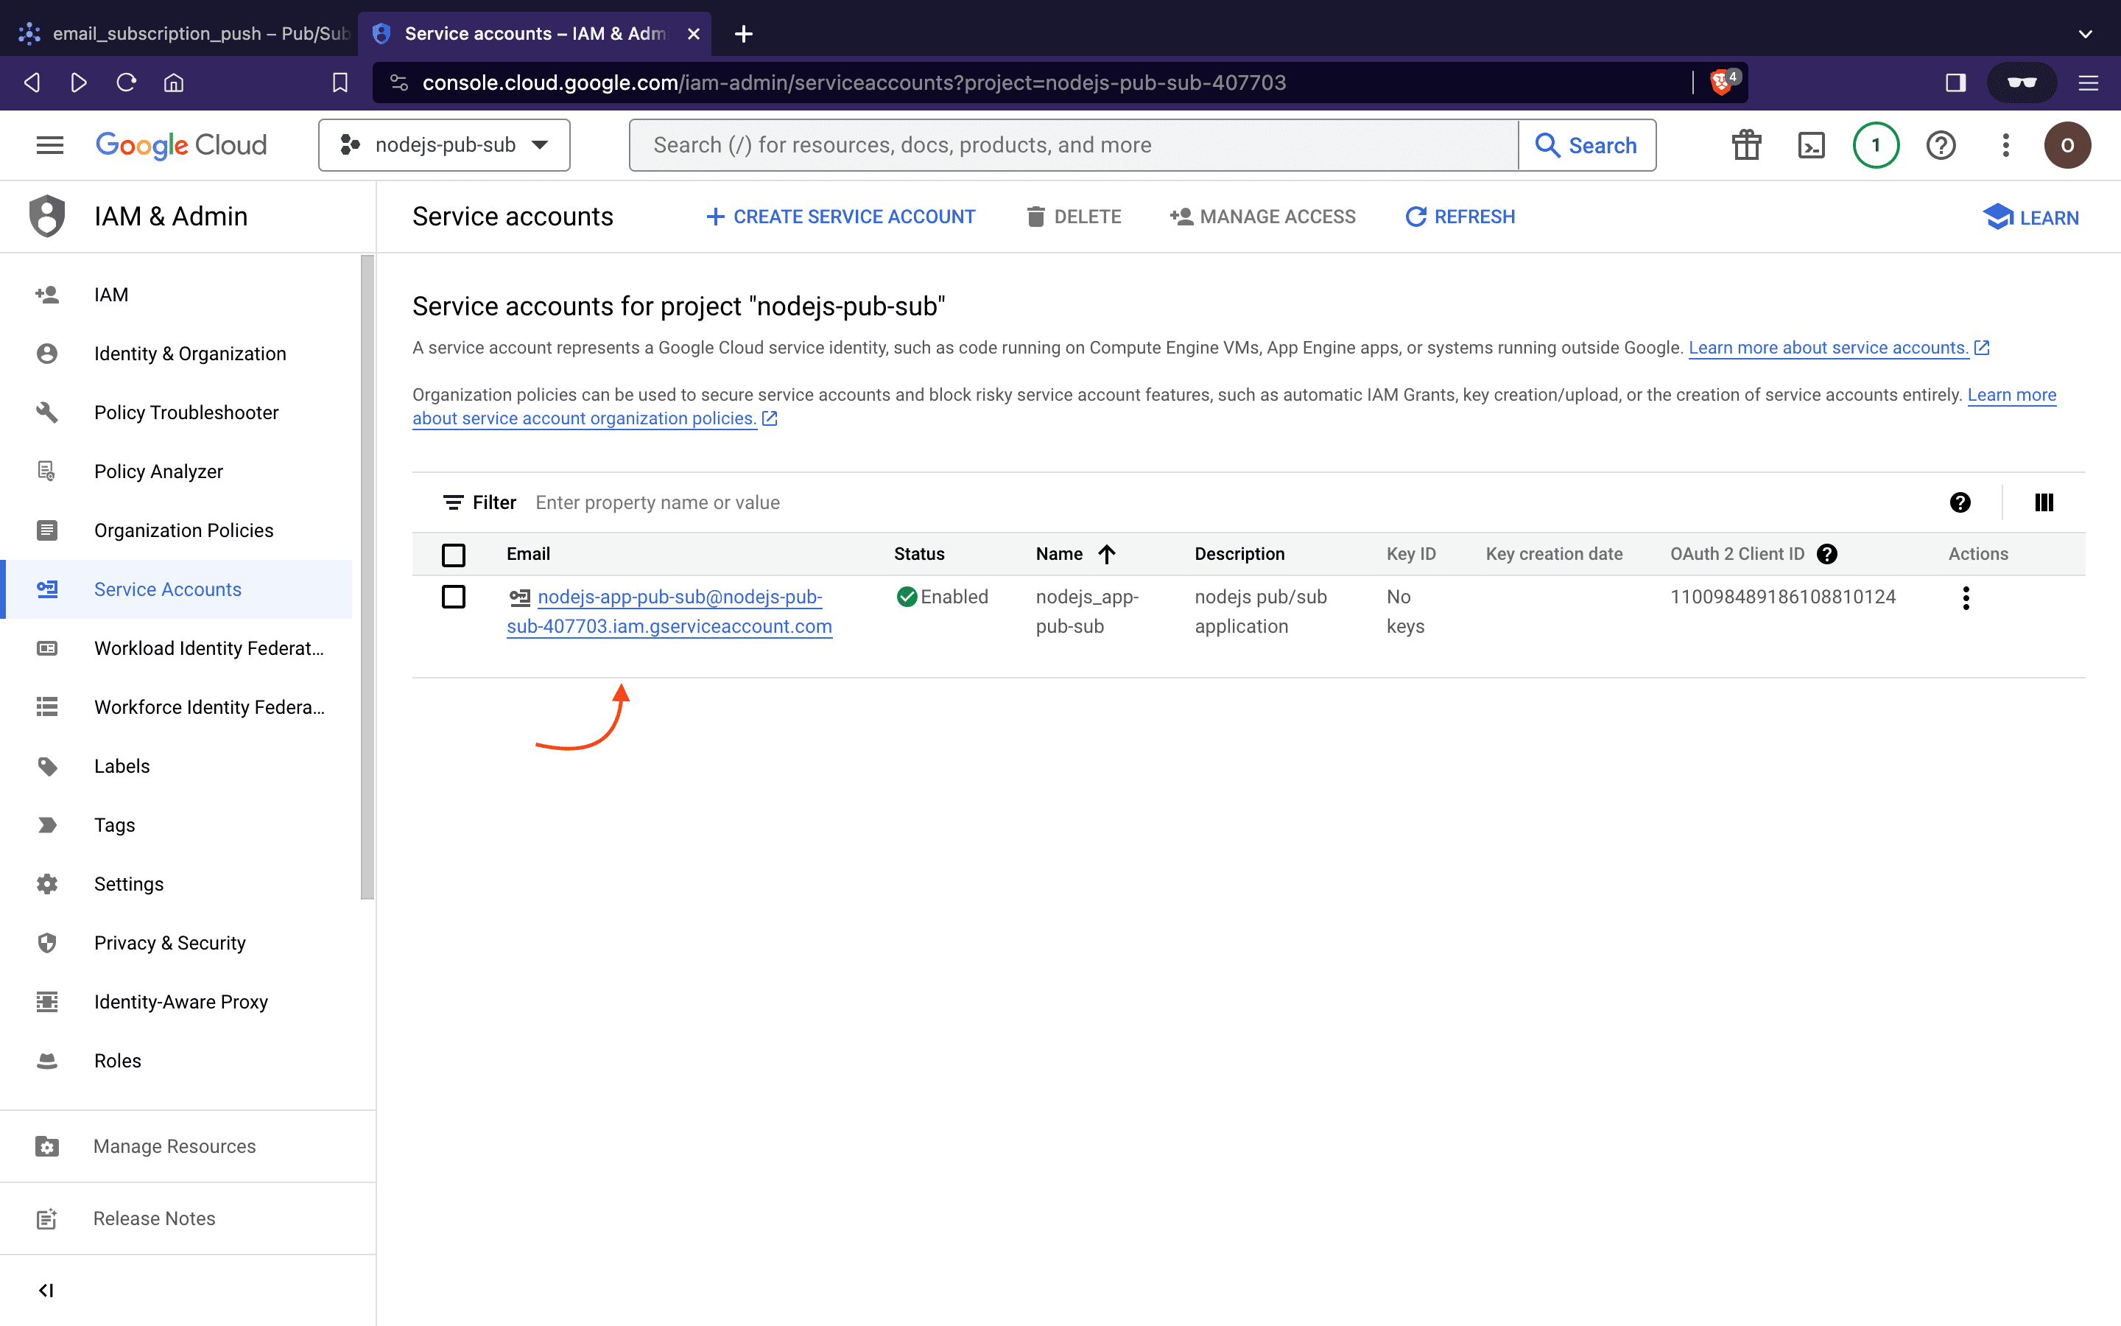
Task: Open Policy Troubleshooter
Action: (176, 413)
